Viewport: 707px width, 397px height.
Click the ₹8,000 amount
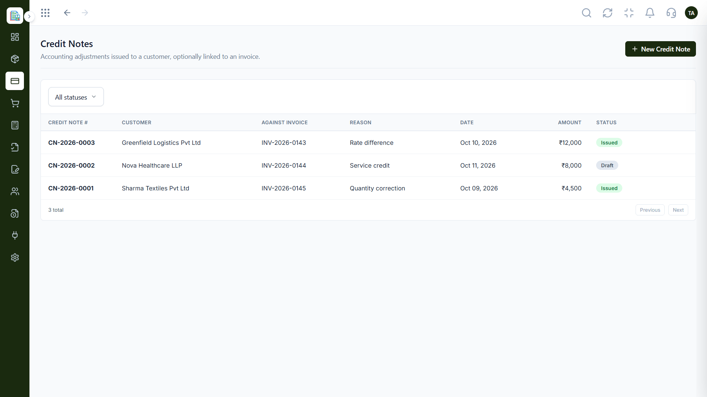tap(571, 165)
